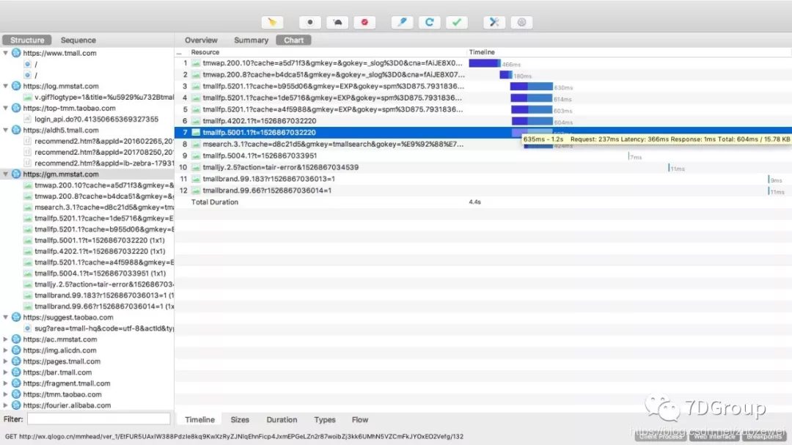The height and width of the screenshot is (445, 792).
Task: Toggle the Record button in toolbar
Action: (309, 22)
